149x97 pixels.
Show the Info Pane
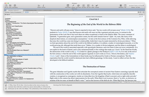pos(43,6)
